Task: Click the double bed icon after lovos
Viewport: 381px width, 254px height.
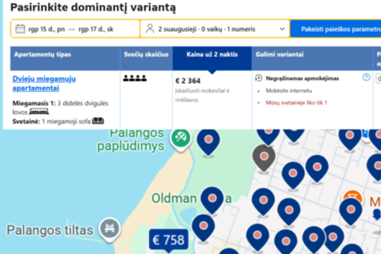Action: point(39,111)
